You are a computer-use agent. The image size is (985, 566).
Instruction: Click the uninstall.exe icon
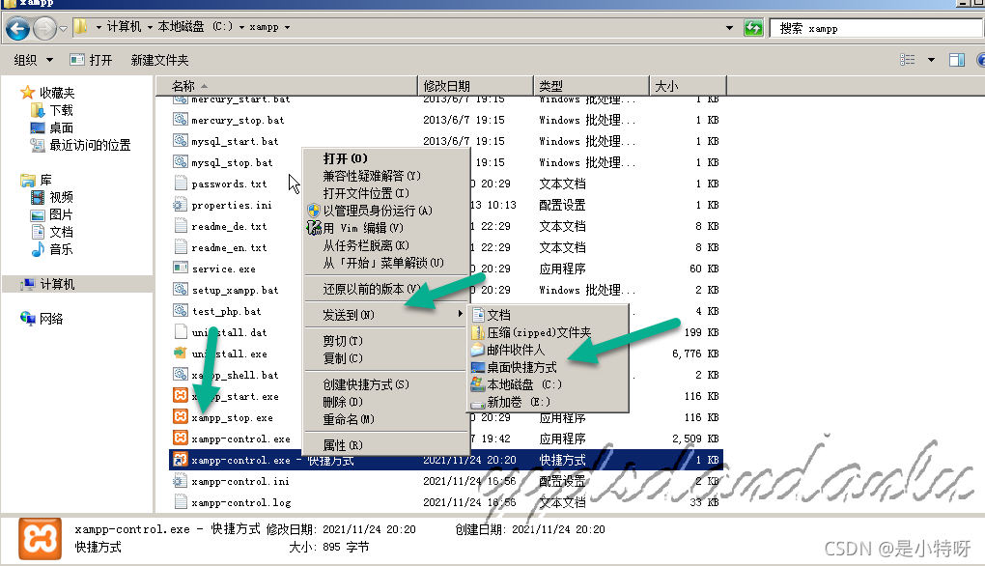181,354
